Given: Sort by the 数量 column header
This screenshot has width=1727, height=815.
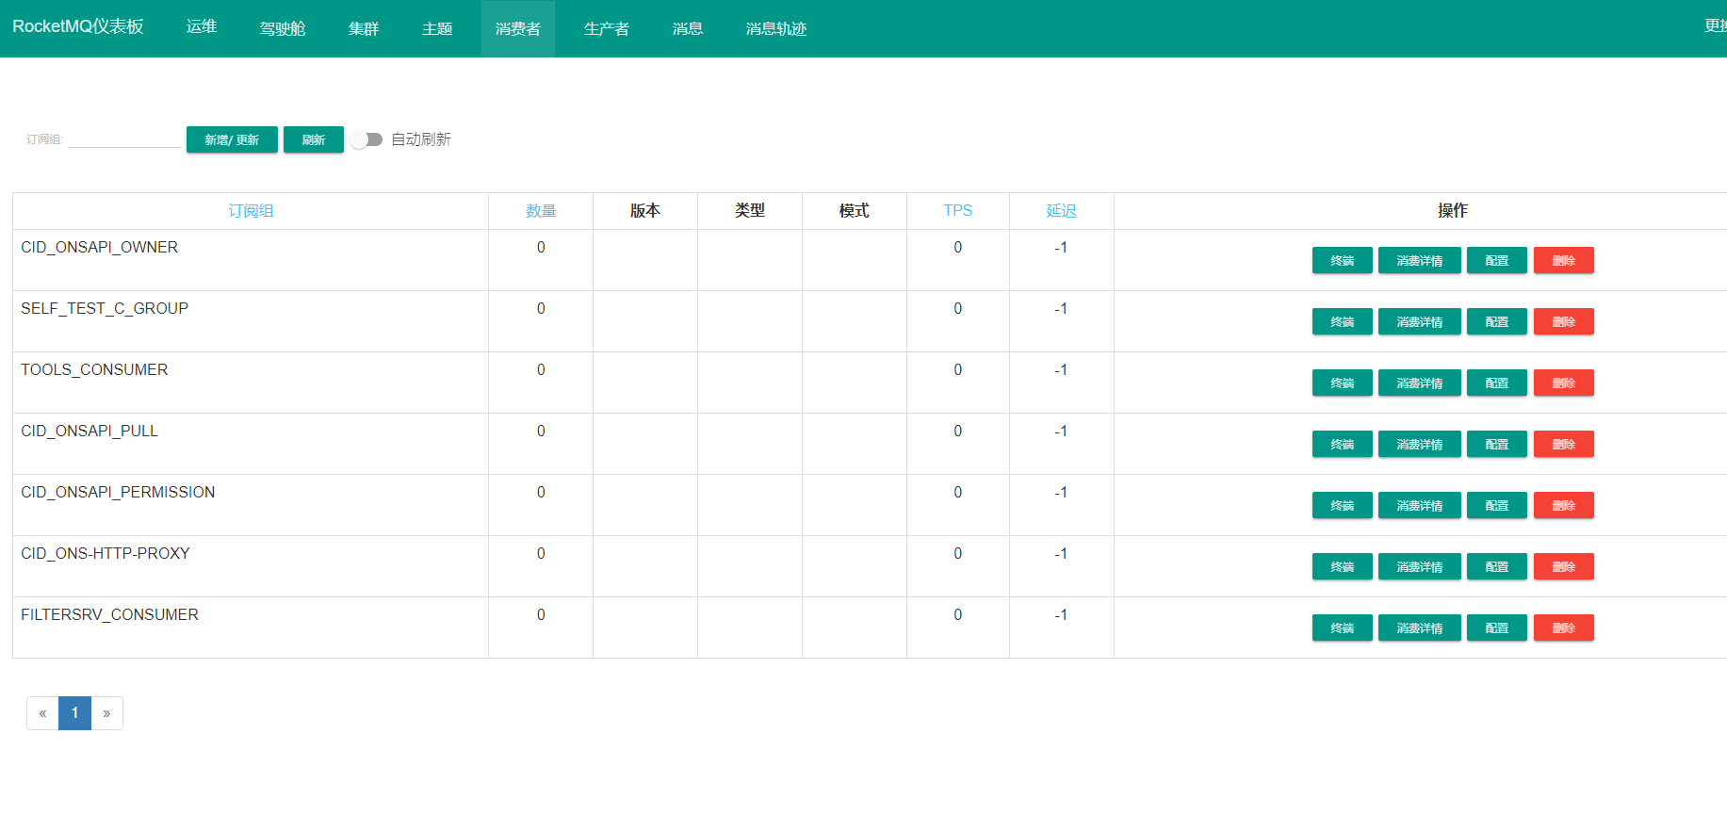Looking at the screenshot, I should point(541,211).
